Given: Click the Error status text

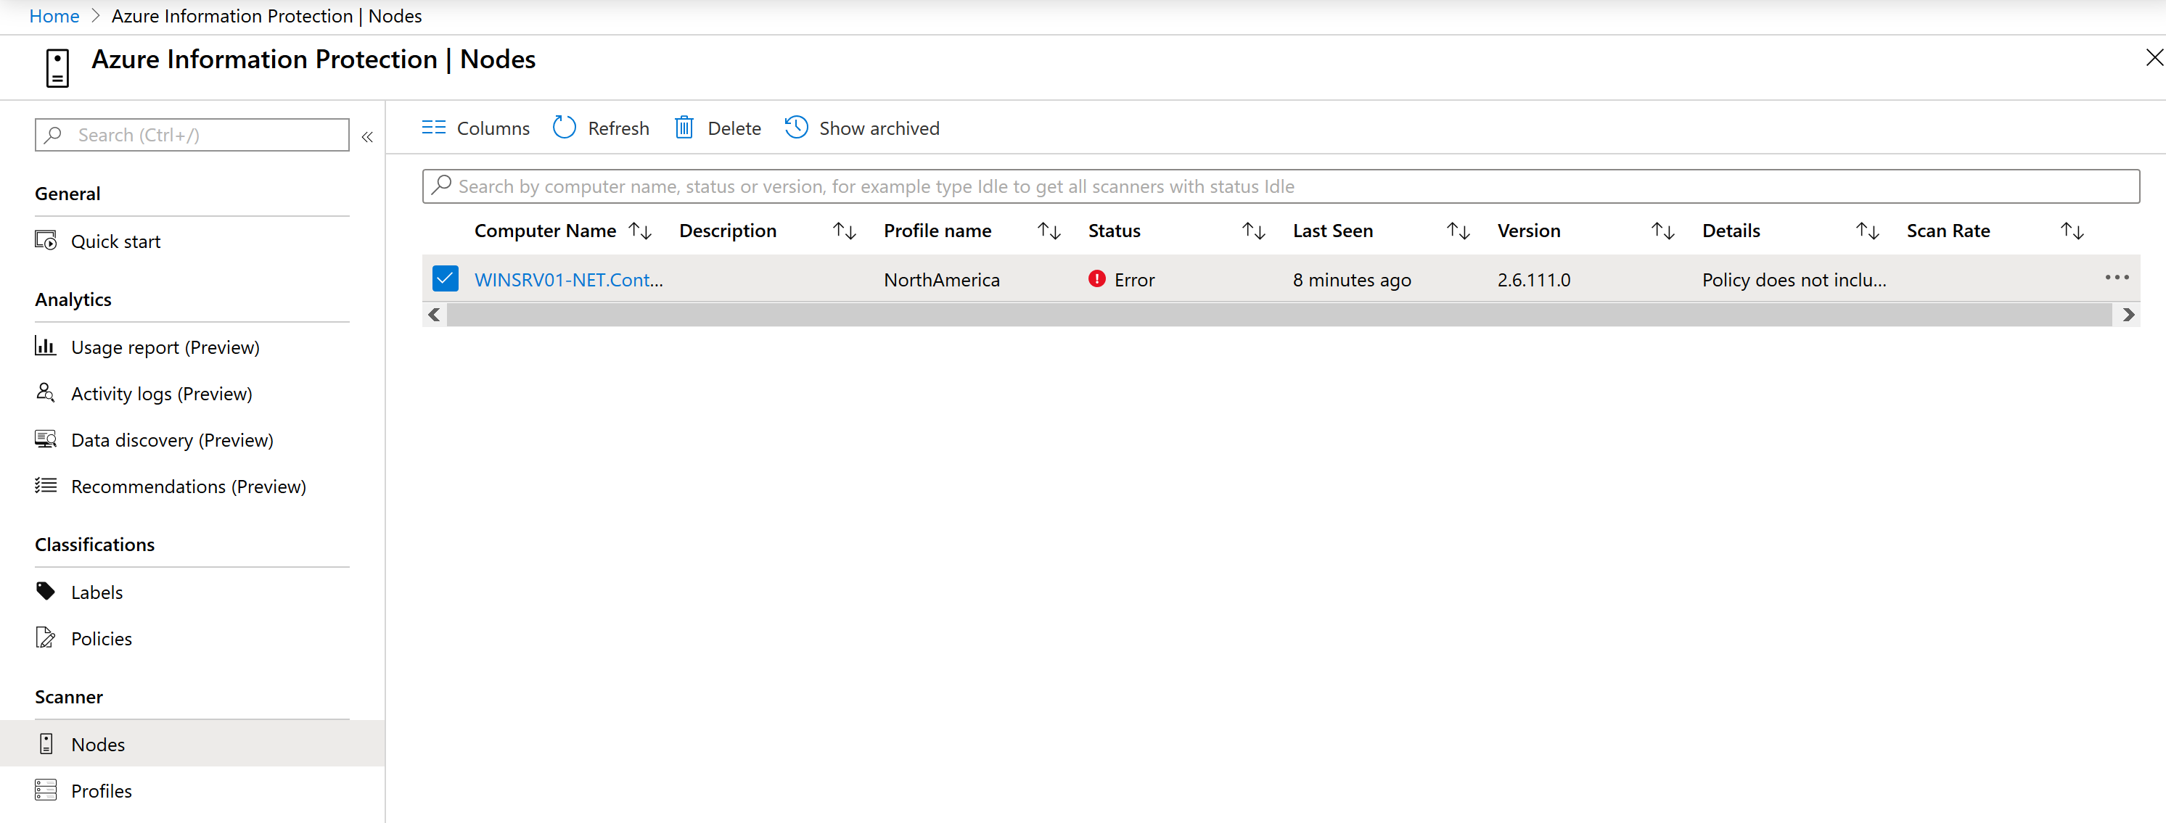Looking at the screenshot, I should click(1134, 279).
